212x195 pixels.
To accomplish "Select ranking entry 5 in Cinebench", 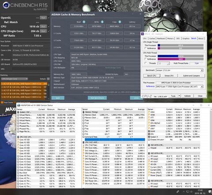I will click(24, 97).
